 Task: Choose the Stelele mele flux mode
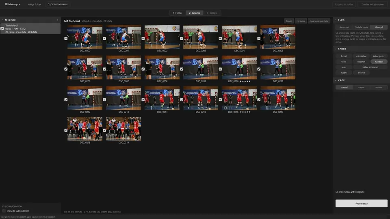[362, 27]
